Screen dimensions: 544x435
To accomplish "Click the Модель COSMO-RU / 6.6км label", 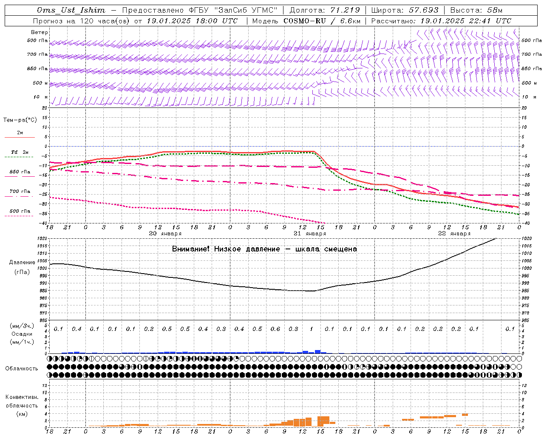I will tap(306, 21).
